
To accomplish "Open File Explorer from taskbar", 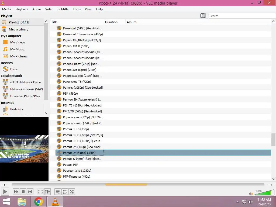I will [22, 202].
